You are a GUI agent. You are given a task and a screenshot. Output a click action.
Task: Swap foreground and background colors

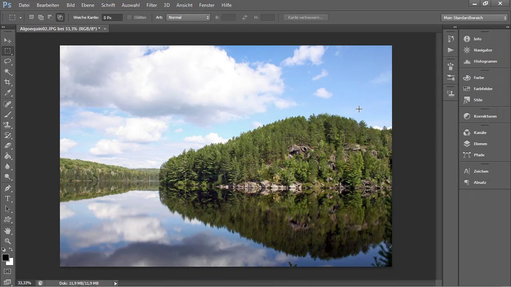coord(11,250)
